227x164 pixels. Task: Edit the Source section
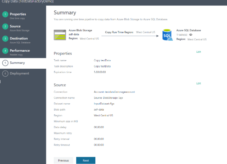[x=199, y=83]
